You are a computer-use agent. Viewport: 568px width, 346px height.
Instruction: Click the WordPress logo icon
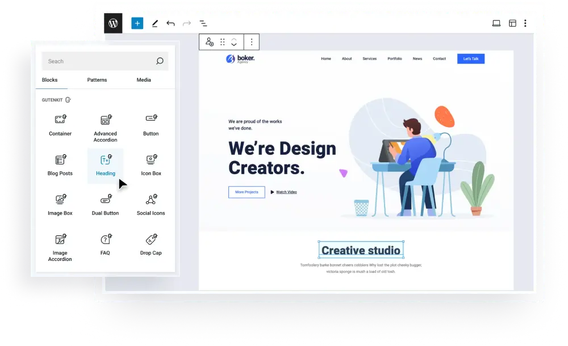113,23
